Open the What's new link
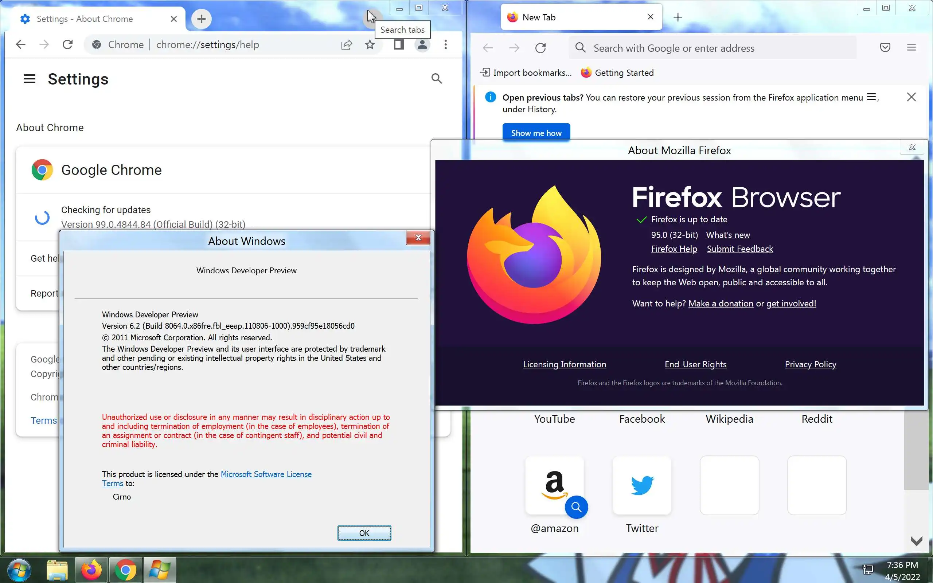Viewport: 933px width, 583px height. point(728,235)
